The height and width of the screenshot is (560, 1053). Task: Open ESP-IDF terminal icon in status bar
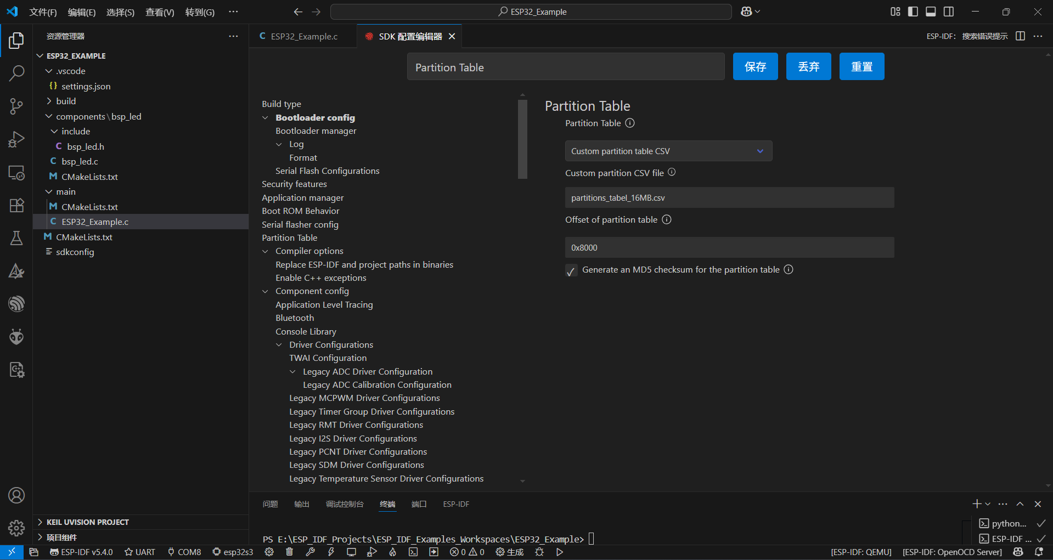pos(413,552)
